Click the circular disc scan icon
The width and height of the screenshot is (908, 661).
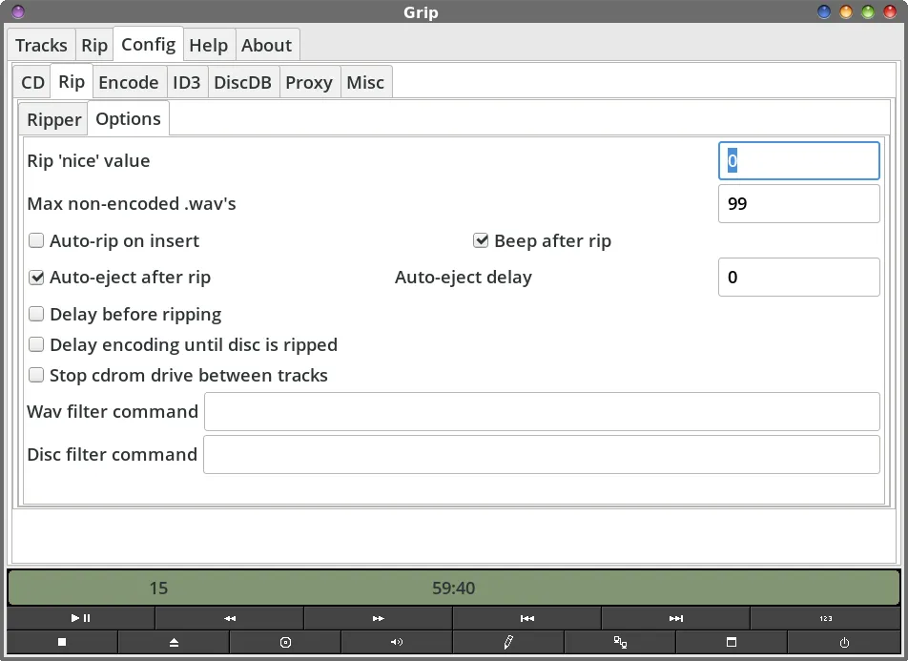pyautogui.click(x=285, y=642)
